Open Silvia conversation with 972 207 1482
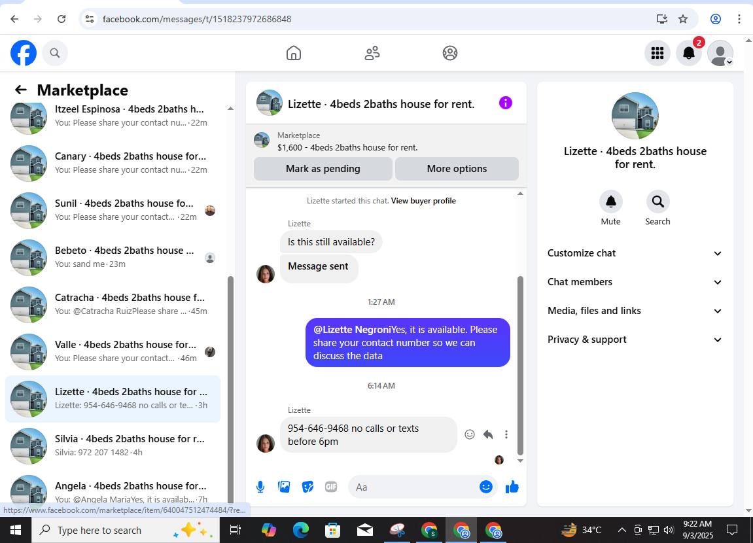The image size is (753, 543). pyautogui.click(x=113, y=446)
